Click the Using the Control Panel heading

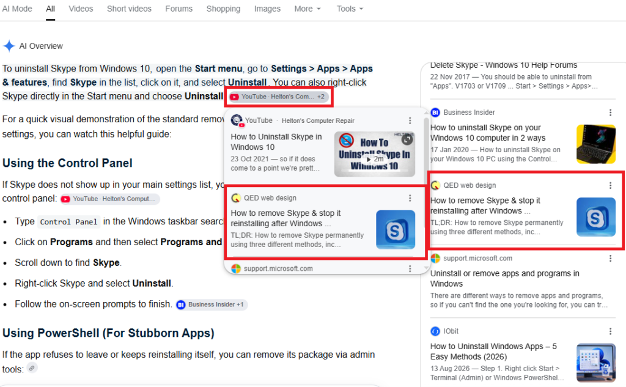pos(67,163)
